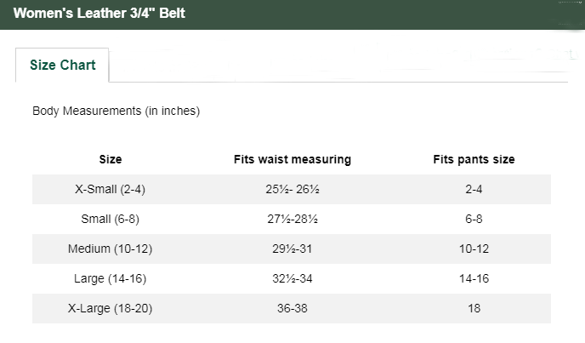
Task: Click the Large (14-16) size cell
Action: [111, 278]
